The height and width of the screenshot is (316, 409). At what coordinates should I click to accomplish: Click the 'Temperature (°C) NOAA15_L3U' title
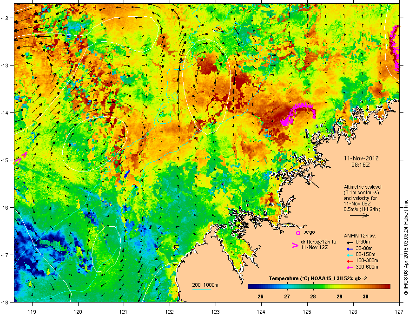click(302, 279)
